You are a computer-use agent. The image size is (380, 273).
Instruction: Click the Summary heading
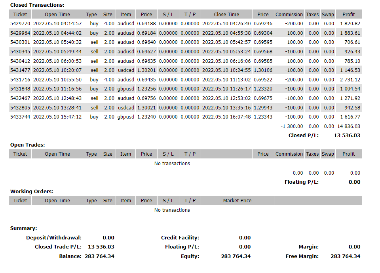23,228
